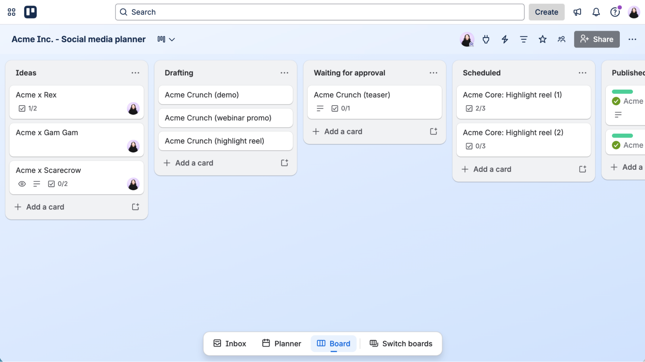
Task: Switch to the Planner tab
Action: pos(281,343)
